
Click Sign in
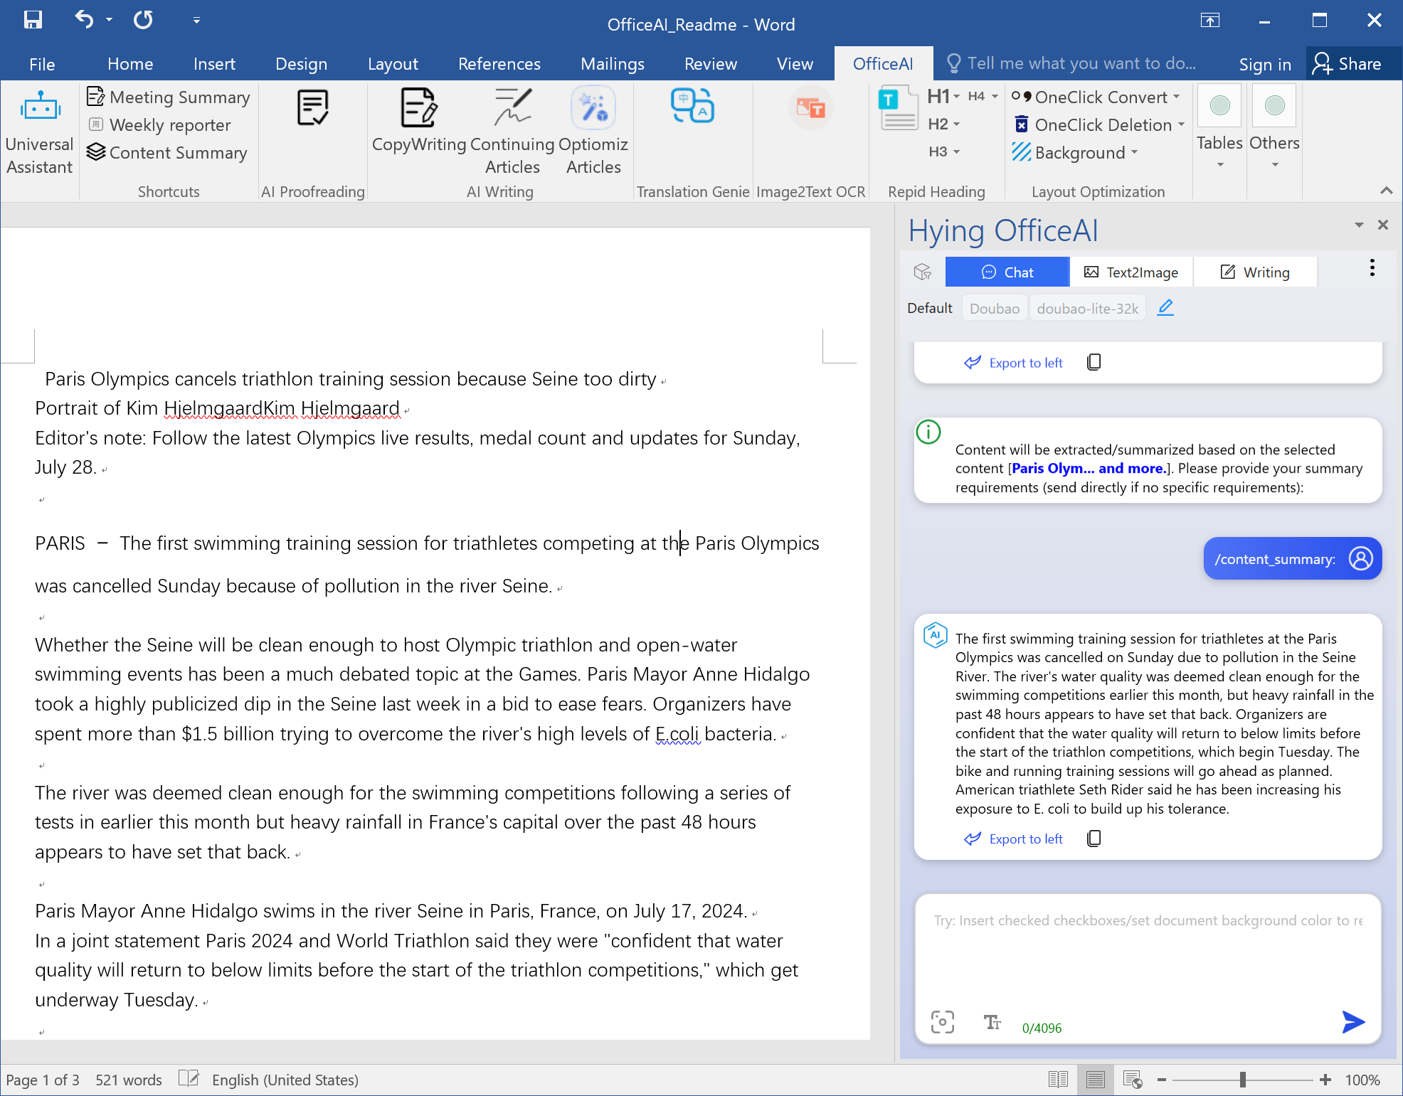coord(1265,64)
